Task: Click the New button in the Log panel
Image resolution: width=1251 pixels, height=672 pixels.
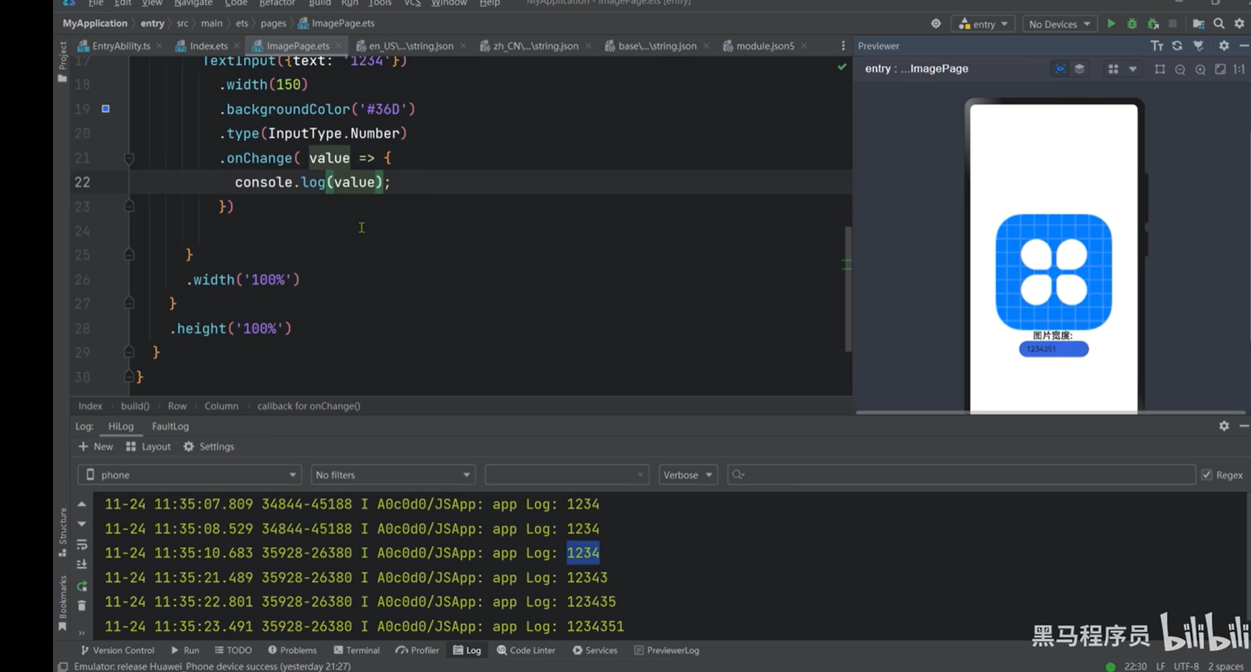Action: (96, 447)
